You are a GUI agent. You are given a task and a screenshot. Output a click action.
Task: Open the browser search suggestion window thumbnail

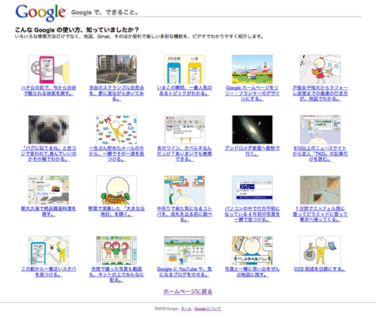tap(184, 129)
